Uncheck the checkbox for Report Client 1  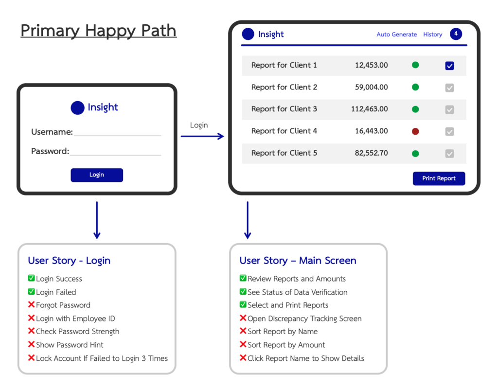(449, 65)
